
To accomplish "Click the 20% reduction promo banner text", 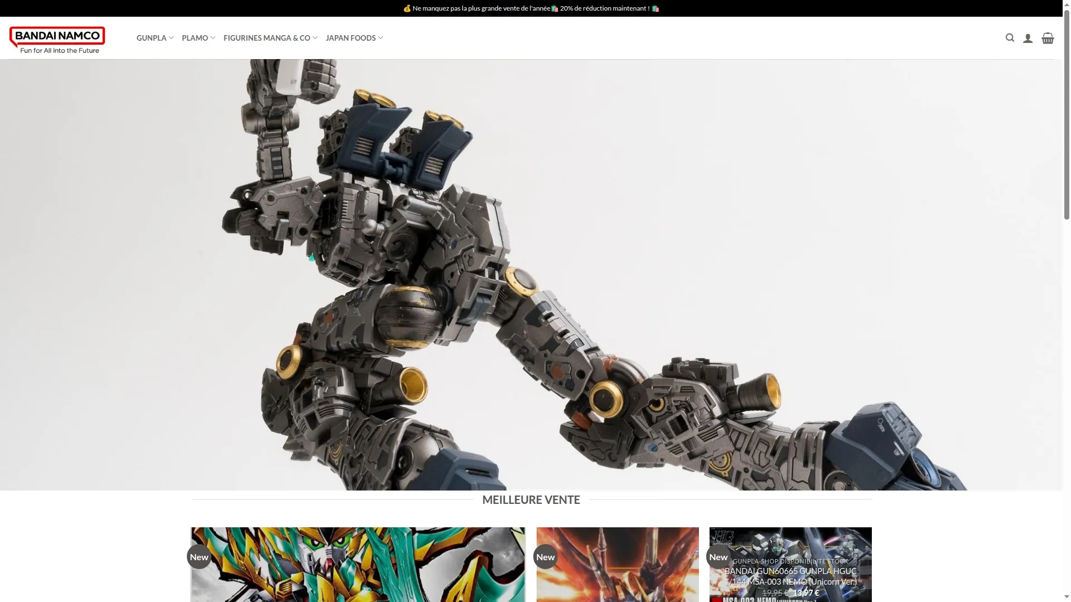I will pyautogui.click(x=531, y=8).
